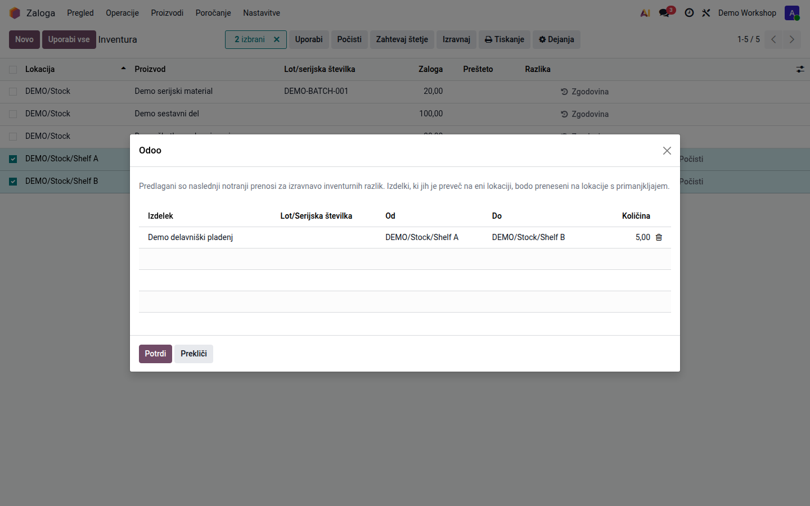The width and height of the screenshot is (810, 506).
Task: Click the Uporabi toolbar button
Action: [309, 39]
